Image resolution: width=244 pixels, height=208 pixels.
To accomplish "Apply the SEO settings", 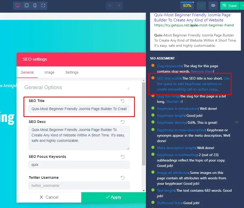I will 113,197.
